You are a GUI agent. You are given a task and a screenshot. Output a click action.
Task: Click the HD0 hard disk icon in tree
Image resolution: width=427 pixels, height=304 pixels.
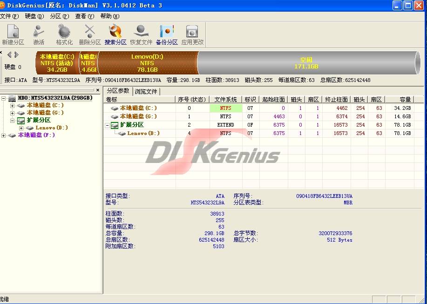12,98
